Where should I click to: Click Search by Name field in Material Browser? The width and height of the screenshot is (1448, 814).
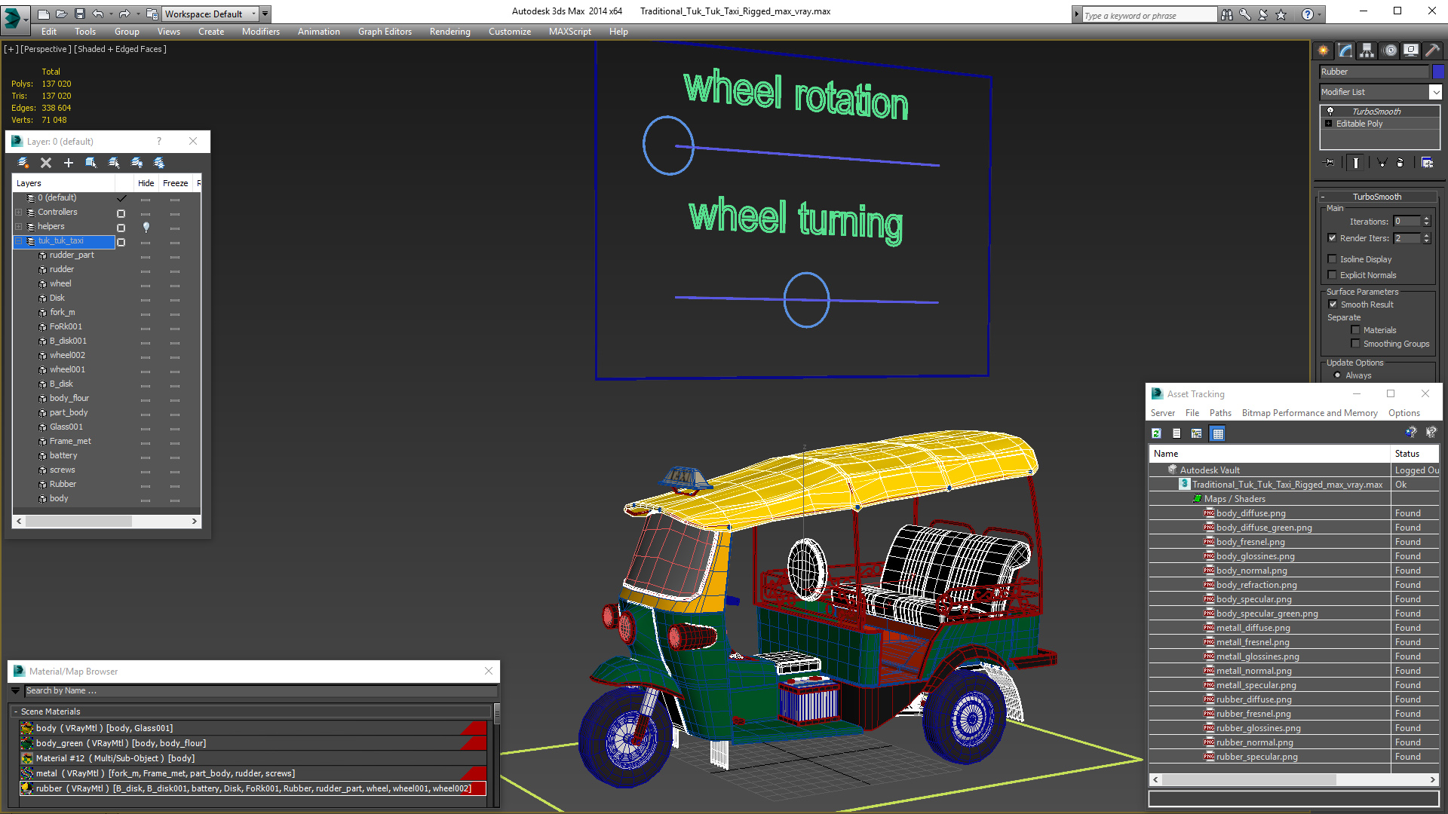click(x=256, y=690)
